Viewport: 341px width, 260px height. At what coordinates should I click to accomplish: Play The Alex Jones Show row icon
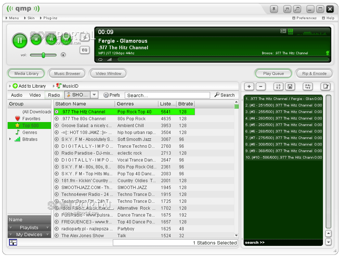pos(57,236)
